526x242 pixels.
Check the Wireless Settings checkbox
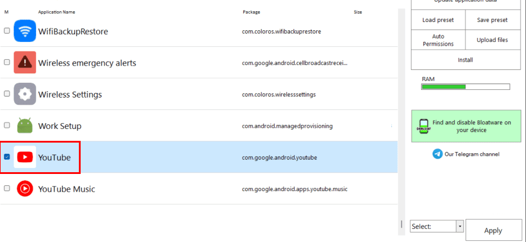coord(7,94)
